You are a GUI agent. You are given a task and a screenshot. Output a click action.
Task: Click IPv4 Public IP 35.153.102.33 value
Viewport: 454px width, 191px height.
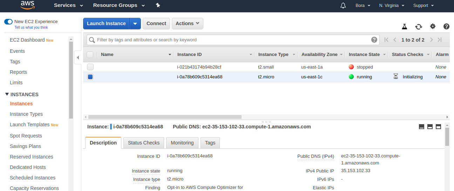coord(355,171)
